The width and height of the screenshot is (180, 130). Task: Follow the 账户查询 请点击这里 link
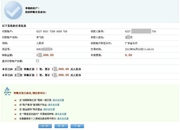click(x=53, y=105)
